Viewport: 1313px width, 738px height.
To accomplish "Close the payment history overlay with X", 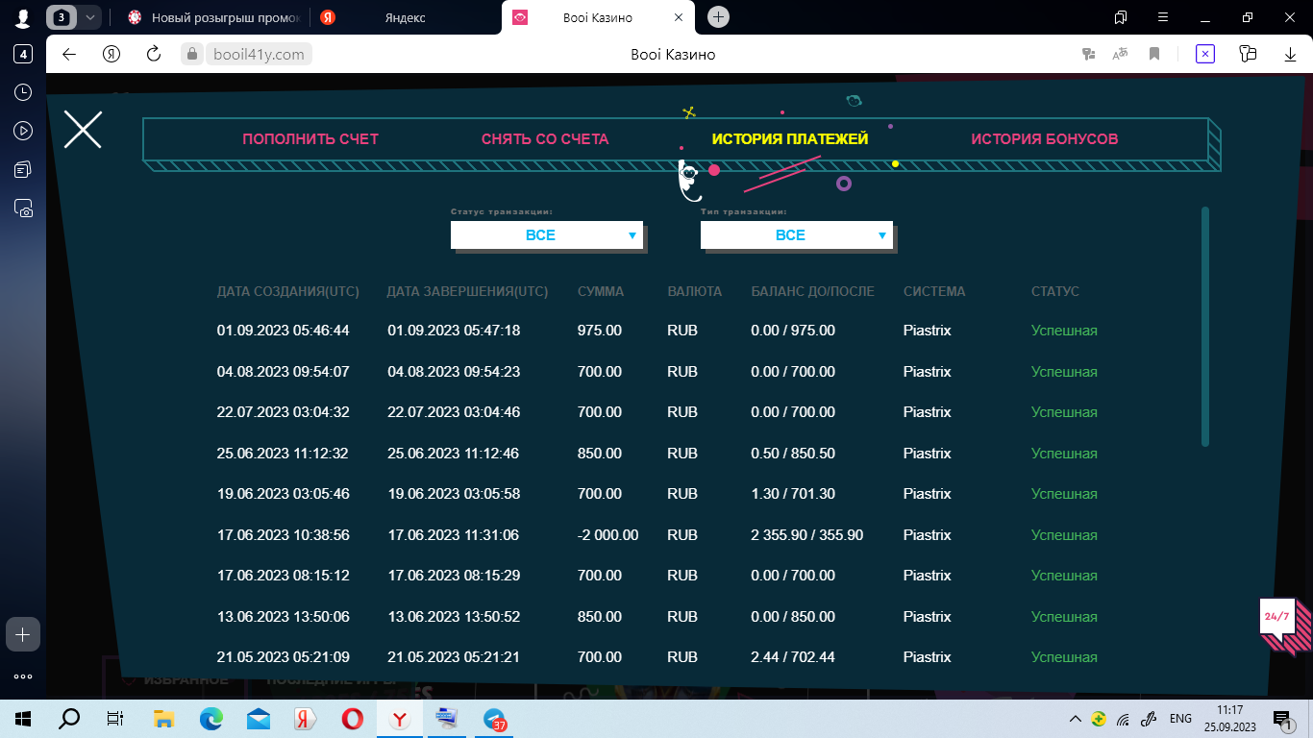I will (x=83, y=129).
